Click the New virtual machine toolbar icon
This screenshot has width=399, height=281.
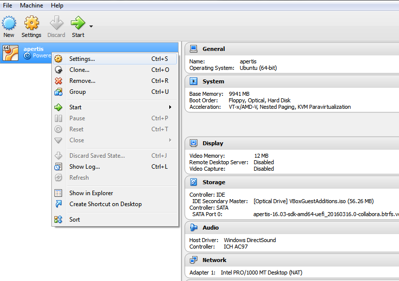9,23
